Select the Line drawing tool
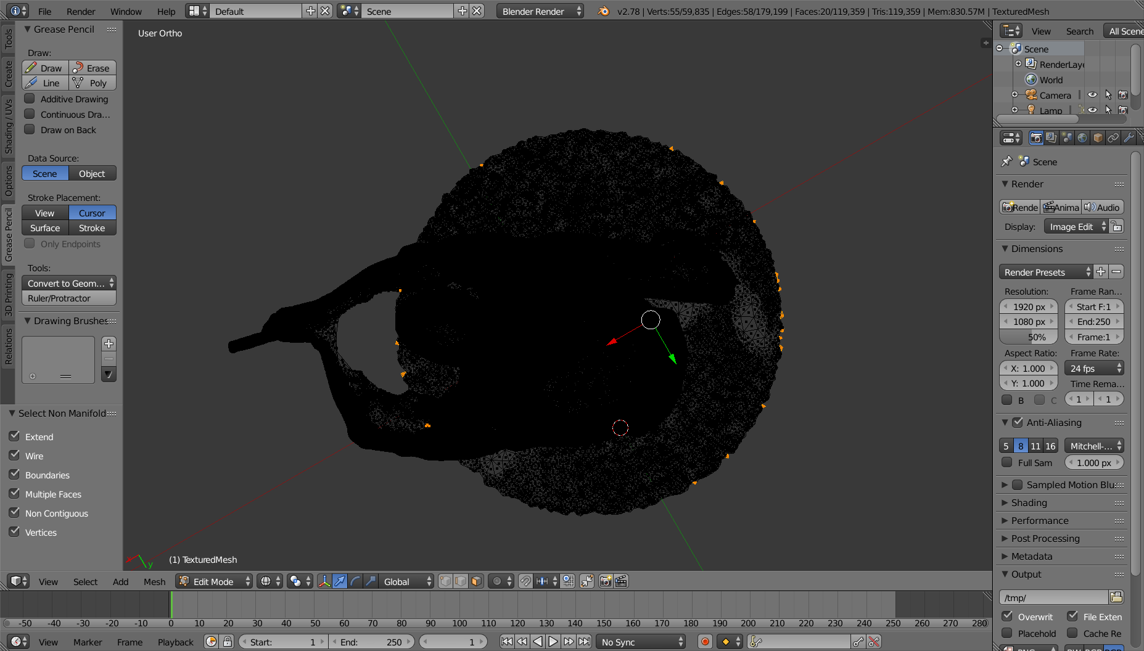This screenshot has width=1144, height=651. [x=45, y=83]
